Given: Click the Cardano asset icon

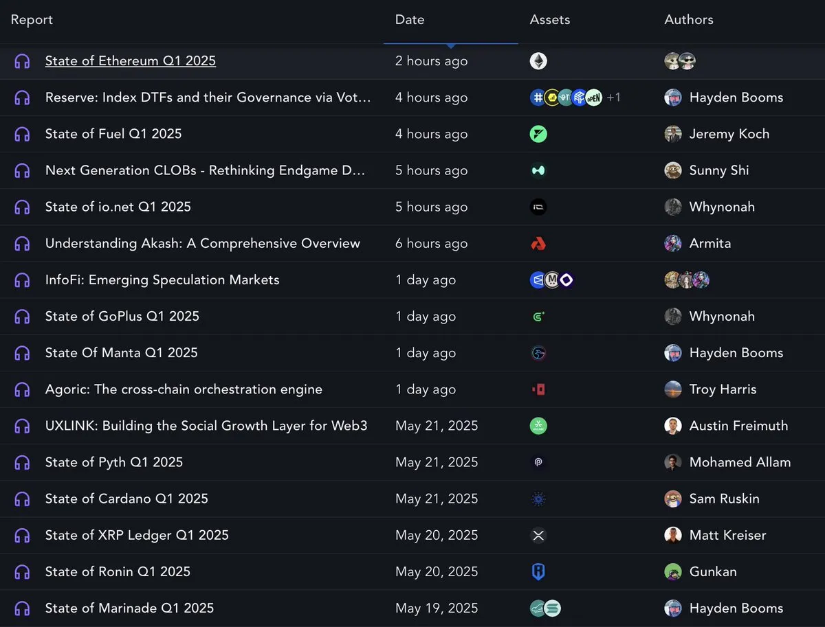Looking at the screenshot, I should [x=538, y=499].
